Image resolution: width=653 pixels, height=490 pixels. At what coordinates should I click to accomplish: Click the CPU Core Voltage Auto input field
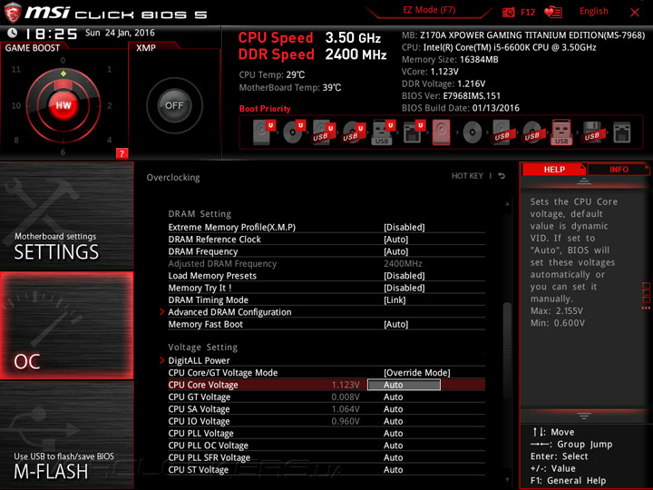pos(404,385)
